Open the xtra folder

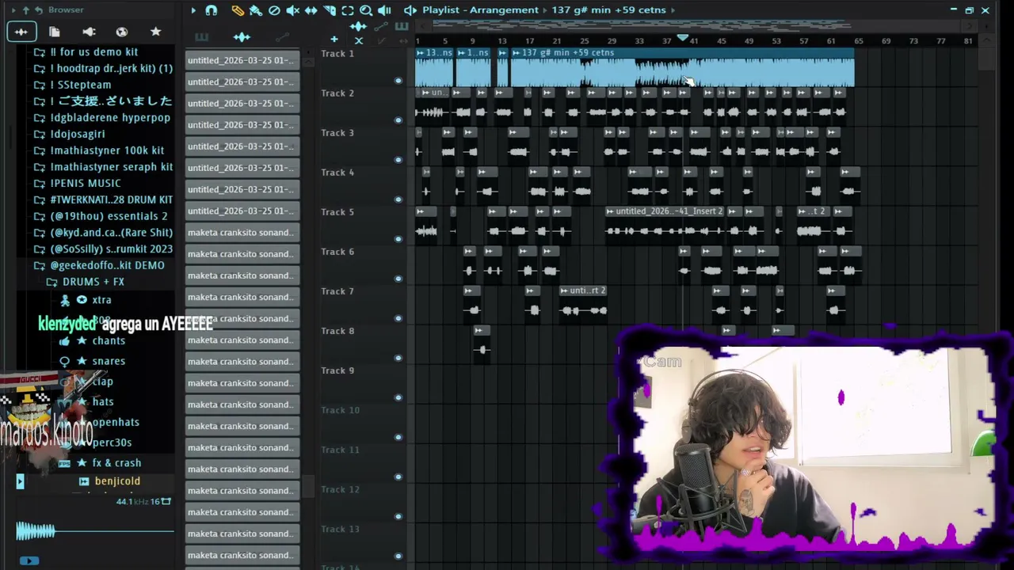point(101,300)
